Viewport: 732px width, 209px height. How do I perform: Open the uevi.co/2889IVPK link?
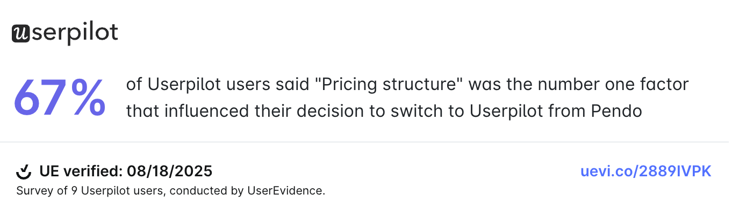(x=645, y=171)
